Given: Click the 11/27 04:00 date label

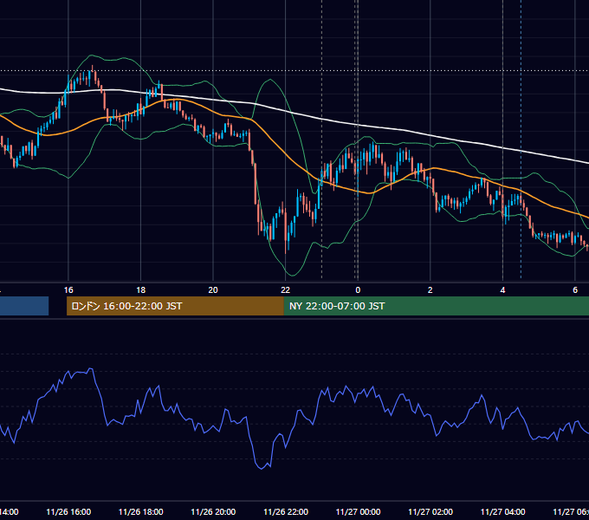Looking at the screenshot, I should pos(503,511).
